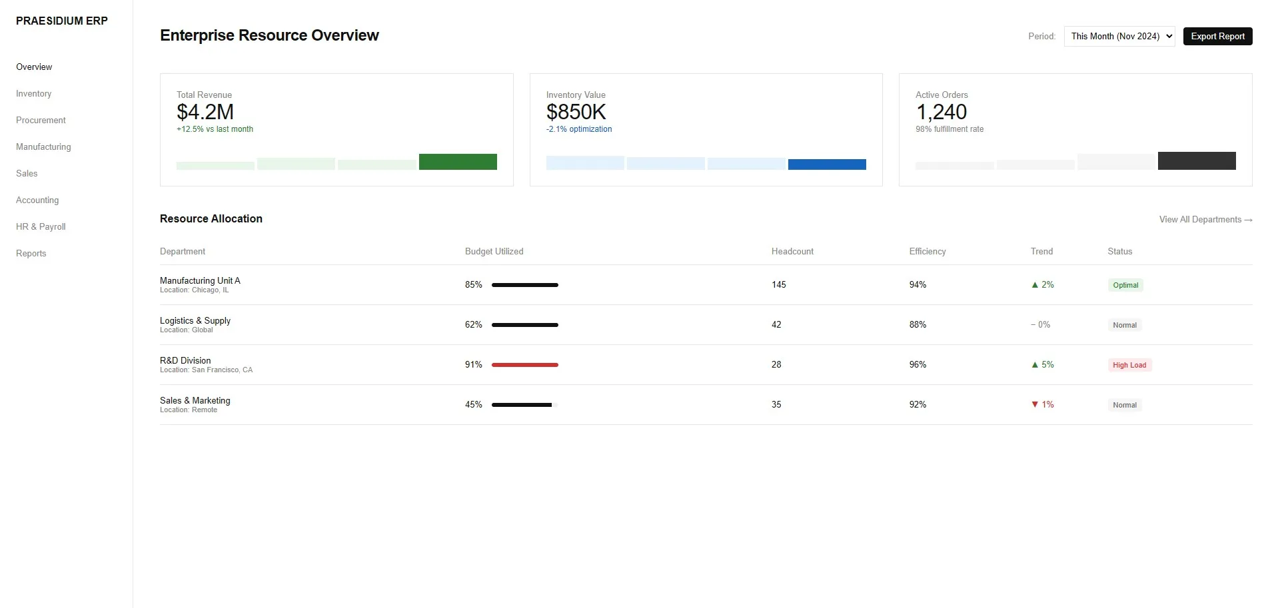Follow the View All Departments link

coord(1205,219)
